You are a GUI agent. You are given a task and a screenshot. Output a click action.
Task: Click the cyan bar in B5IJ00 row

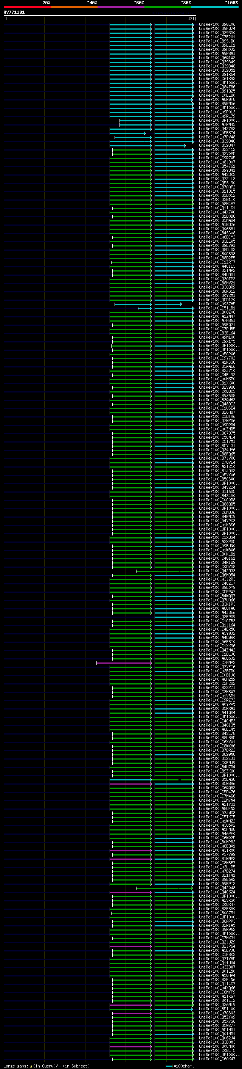tap(174, 1009)
